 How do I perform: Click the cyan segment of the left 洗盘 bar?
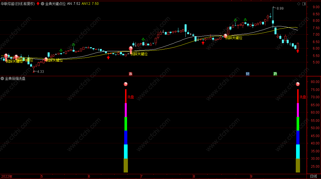coord(126,151)
